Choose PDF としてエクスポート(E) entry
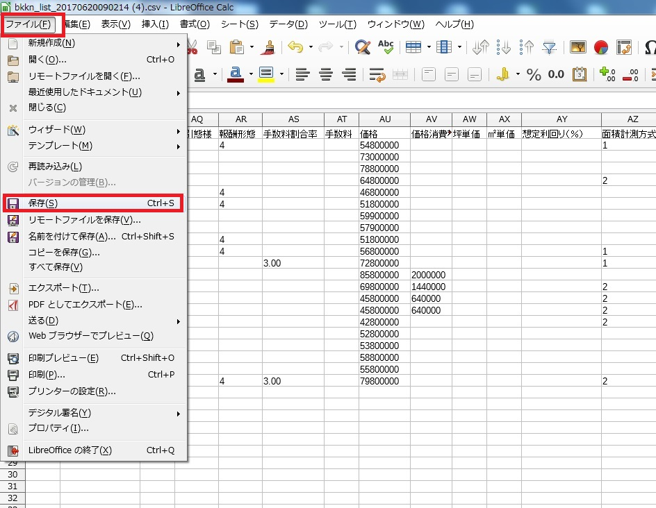 coord(93,305)
